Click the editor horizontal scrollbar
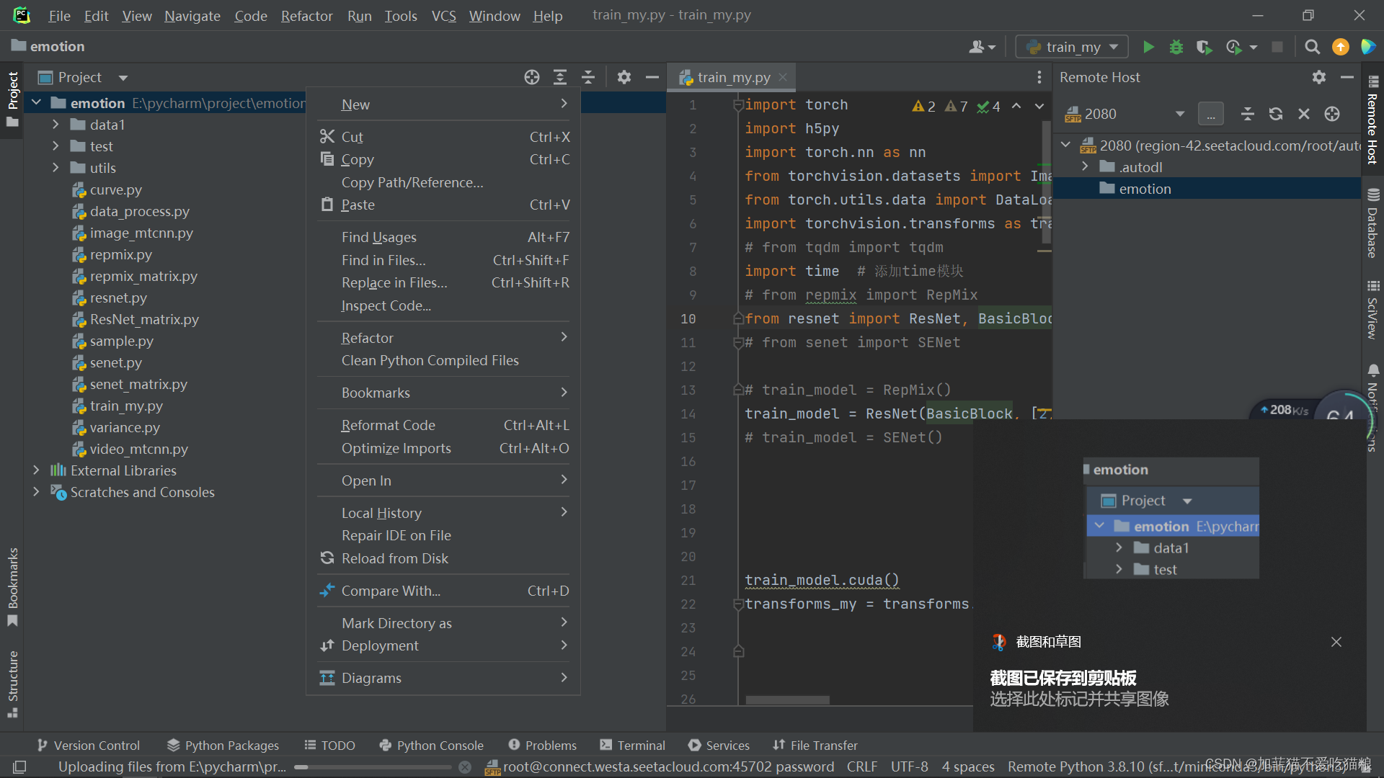 pyautogui.click(x=787, y=700)
